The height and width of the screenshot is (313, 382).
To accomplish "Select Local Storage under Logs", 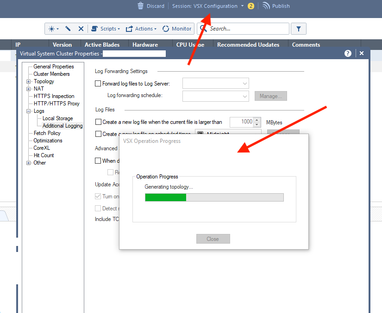I will pos(58,118).
